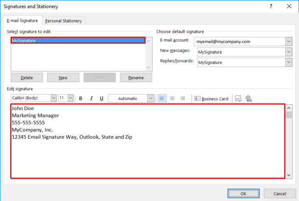The width and height of the screenshot is (299, 201).
Task: Select the E-mail Signature tab
Action: tap(22, 21)
